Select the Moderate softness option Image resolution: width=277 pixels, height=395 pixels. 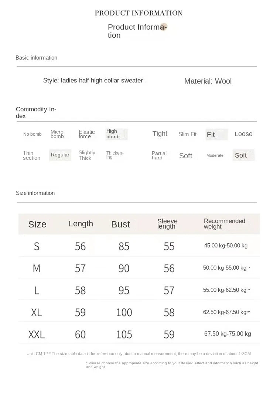(x=215, y=156)
